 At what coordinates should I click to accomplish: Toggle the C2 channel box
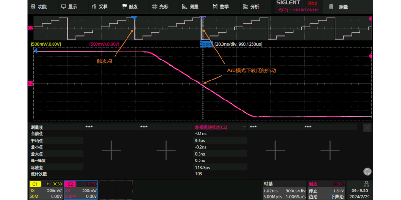(80, 190)
